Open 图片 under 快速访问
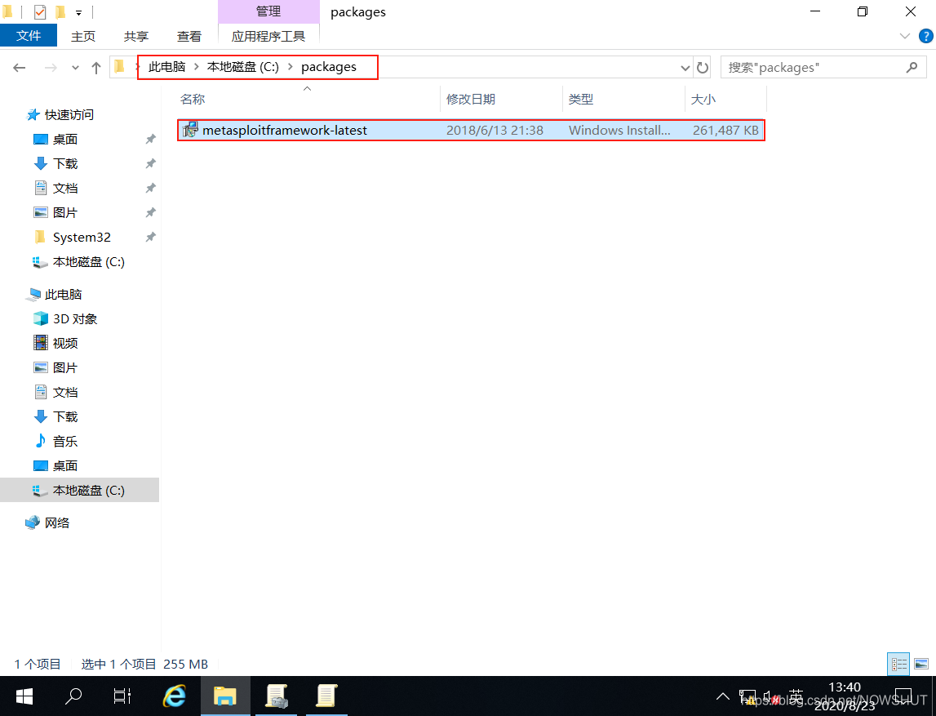Viewport: 936px width, 716px height. coord(65,212)
